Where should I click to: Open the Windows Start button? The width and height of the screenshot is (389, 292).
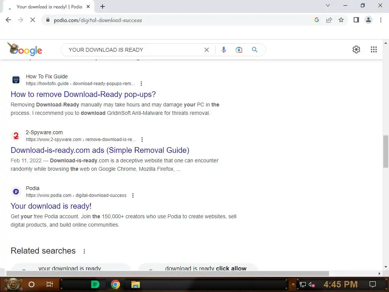pyautogui.click(x=13, y=284)
